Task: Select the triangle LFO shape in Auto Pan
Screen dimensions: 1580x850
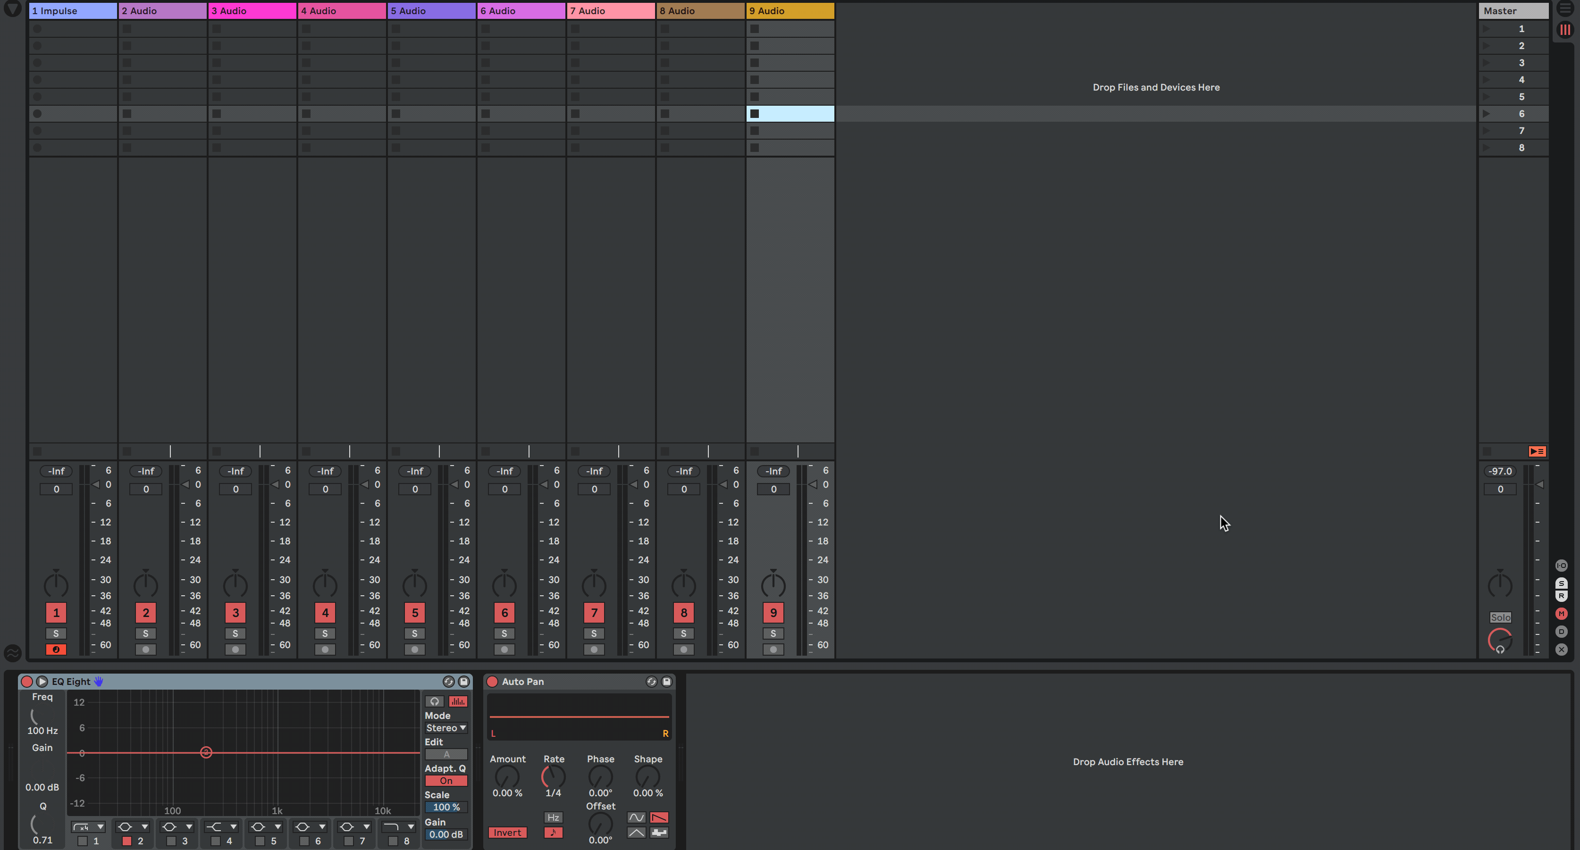Action: coord(636,833)
